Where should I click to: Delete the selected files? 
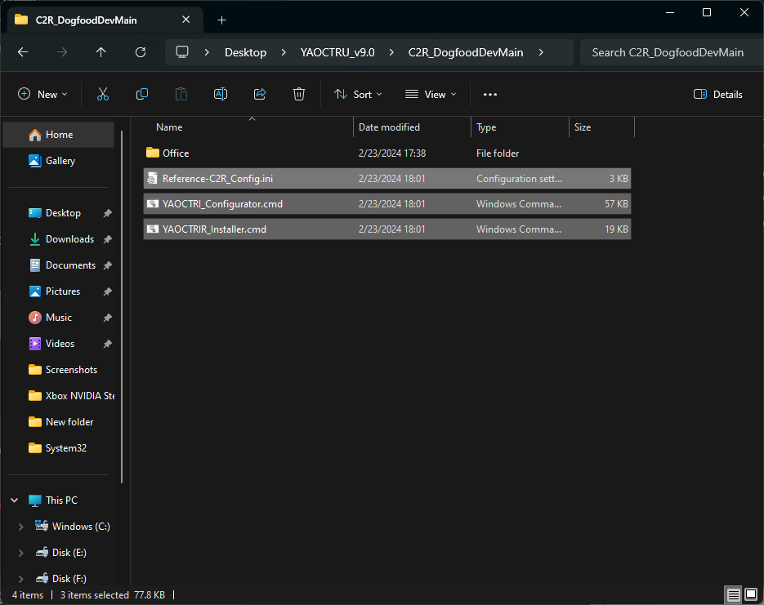click(x=298, y=94)
